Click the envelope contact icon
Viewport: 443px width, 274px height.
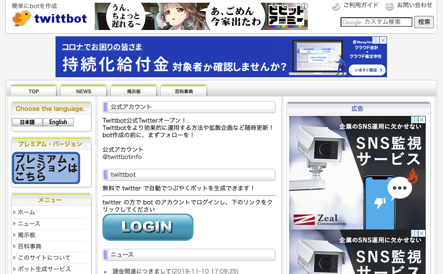click(390, 5)
